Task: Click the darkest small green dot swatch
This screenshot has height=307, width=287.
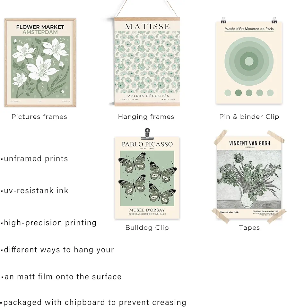Action: click(238, 93)
